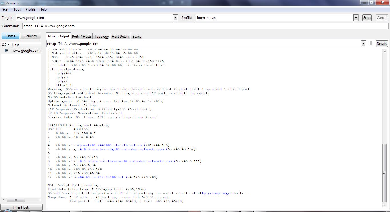Switch to Topology tab

[x=101, y=37]
